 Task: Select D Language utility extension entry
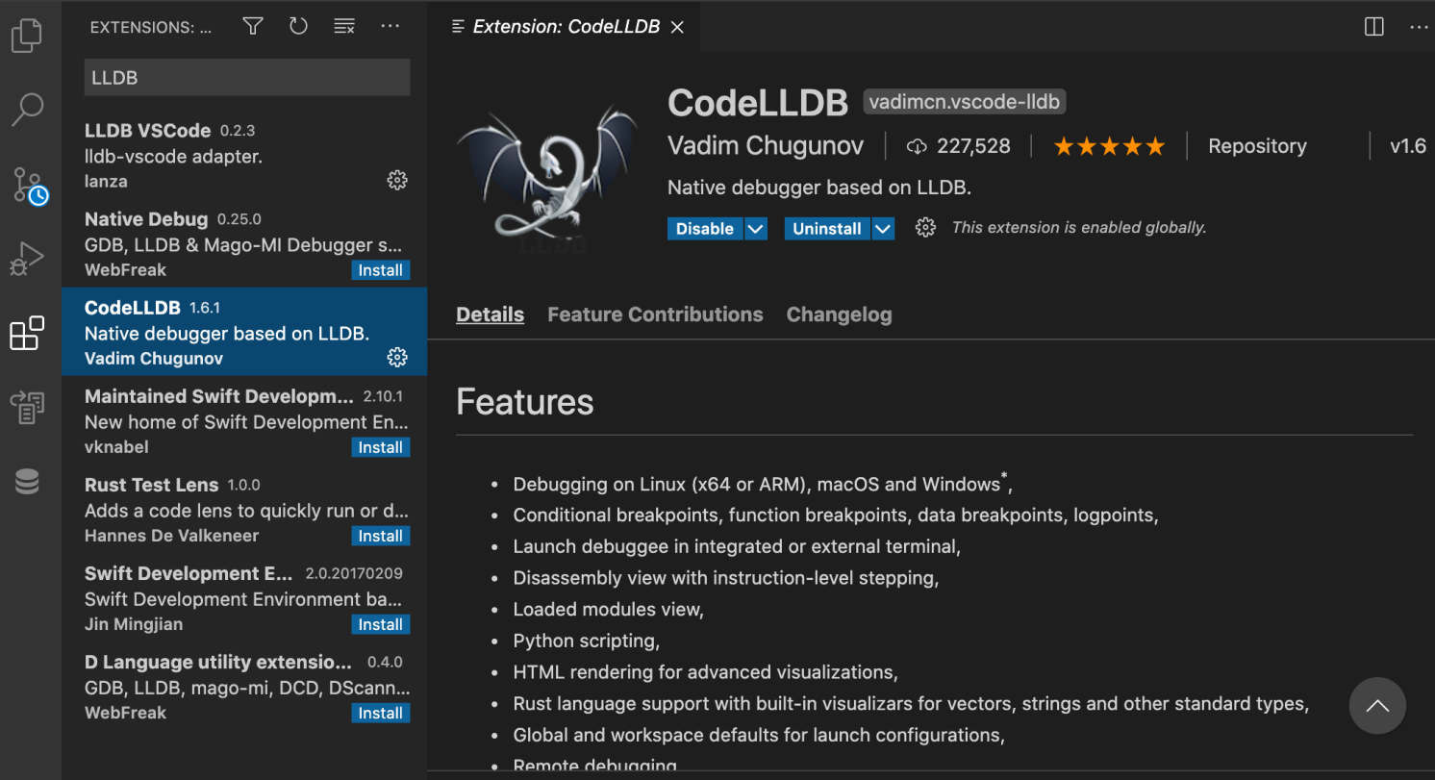tap(244, 686)
